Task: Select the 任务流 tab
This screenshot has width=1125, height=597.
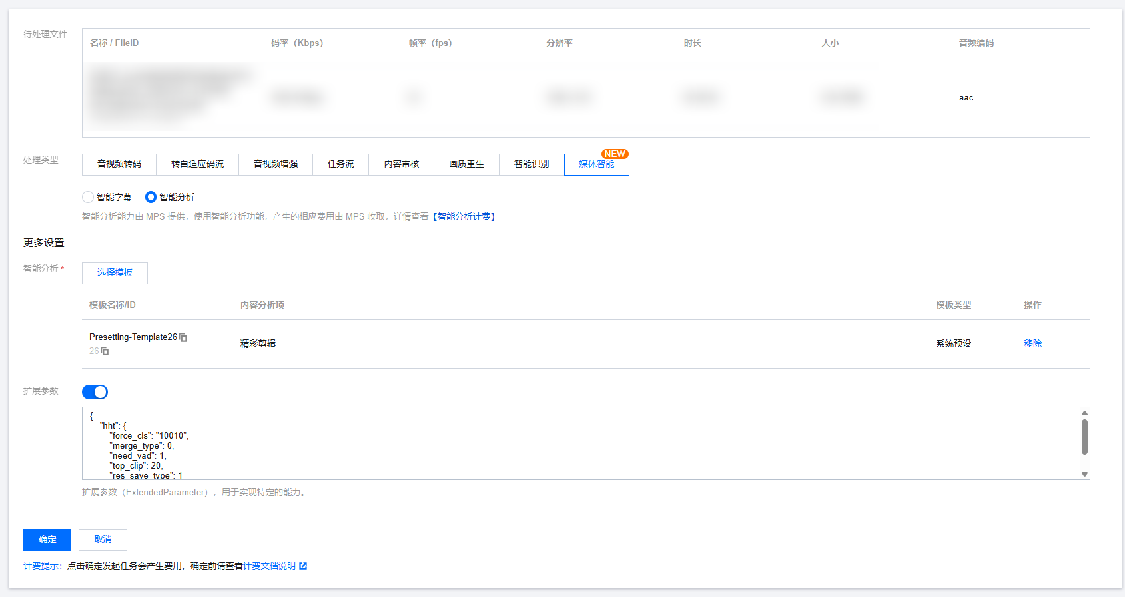Action: pyautogui.click(x=341, y=164)
